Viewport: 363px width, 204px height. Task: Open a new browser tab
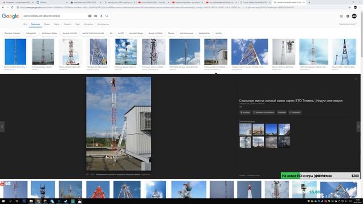(x=309, y=2)
